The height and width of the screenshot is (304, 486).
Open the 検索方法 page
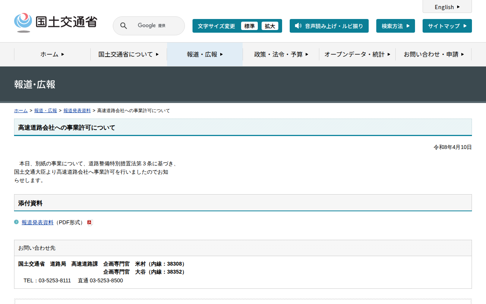[x=396, y=26]
